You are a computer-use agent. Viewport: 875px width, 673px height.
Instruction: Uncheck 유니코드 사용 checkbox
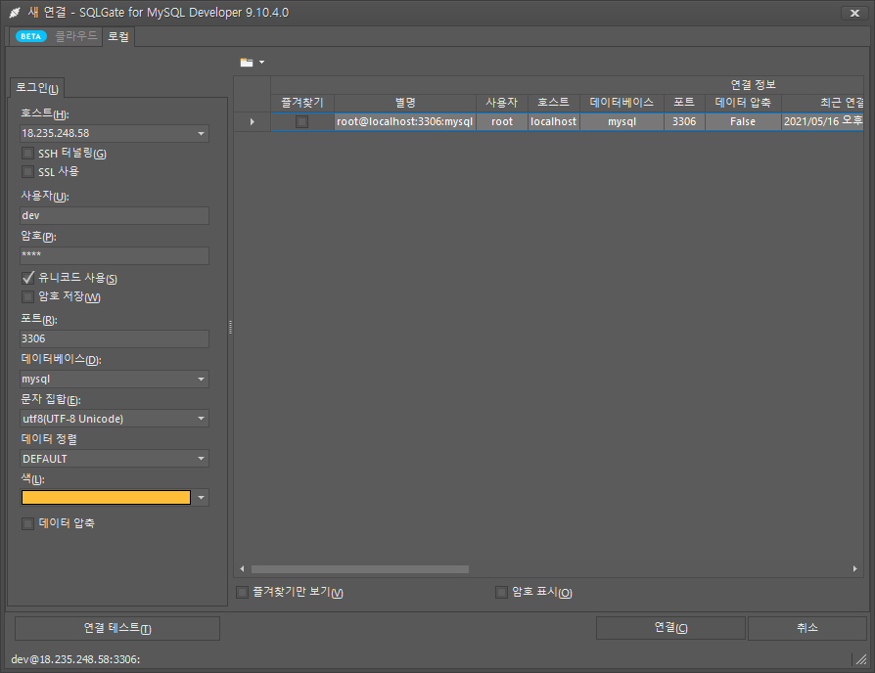pos(28,278)
